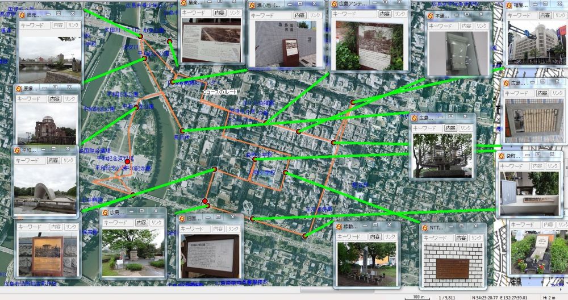Open リンク in the 爆心地 window
Screen dimensions: 568x300
[x=313, y=15]
